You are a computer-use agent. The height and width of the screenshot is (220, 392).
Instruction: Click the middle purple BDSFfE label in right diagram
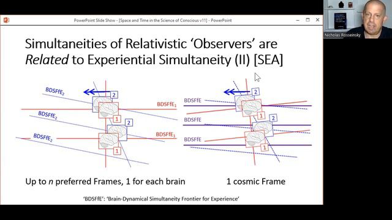click(x=192, y=120)
